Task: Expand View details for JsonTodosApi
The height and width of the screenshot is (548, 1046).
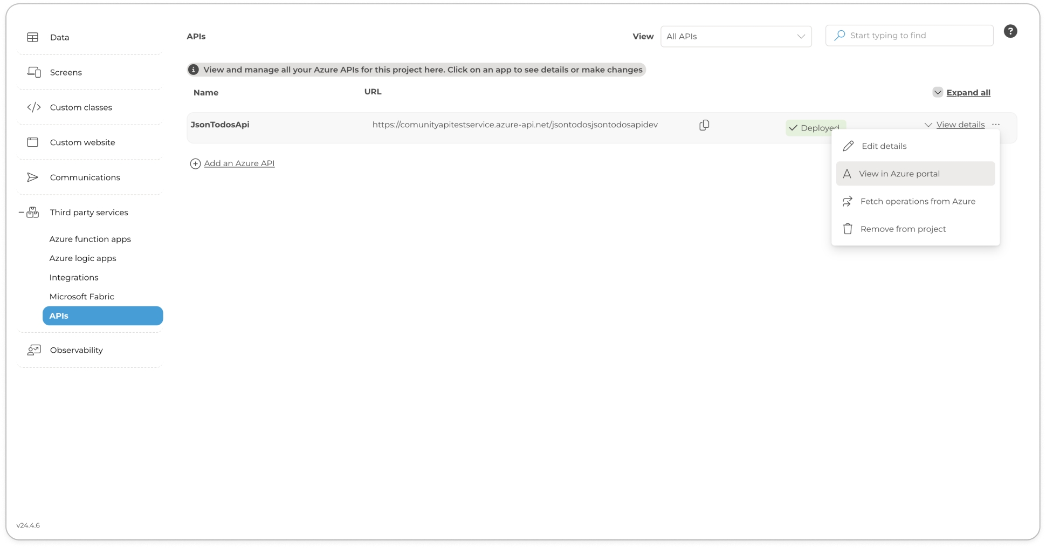Action: coord(960,125)
